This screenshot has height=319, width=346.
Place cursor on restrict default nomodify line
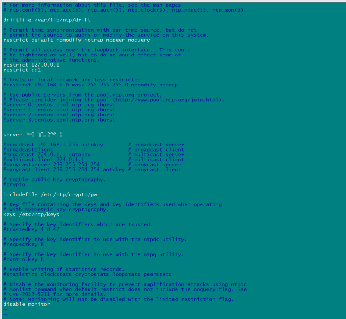point(76,40)
